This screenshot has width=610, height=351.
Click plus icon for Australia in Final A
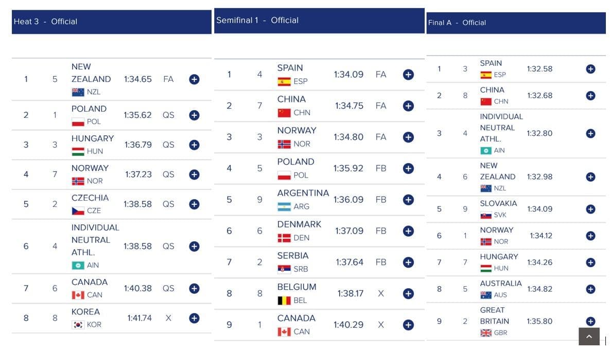click(x=590, y=289)
